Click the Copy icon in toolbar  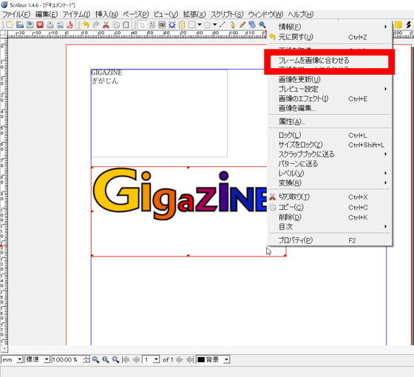coord(116,25)
